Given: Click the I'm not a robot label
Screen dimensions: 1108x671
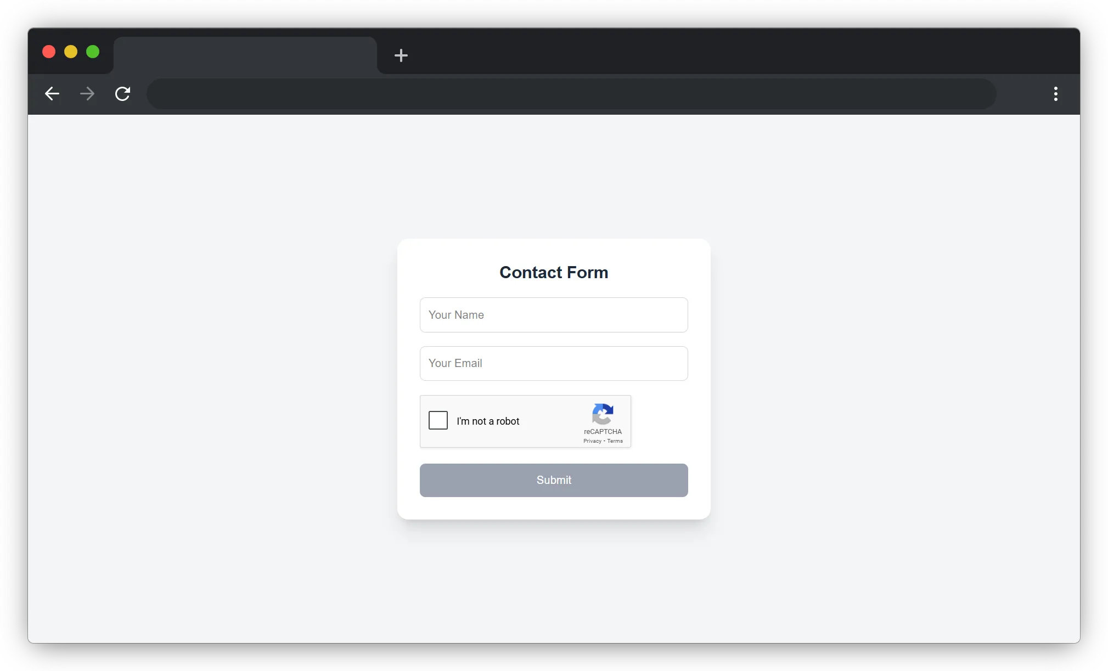Looking at the screenshot, I should click(x=488, y=421).
